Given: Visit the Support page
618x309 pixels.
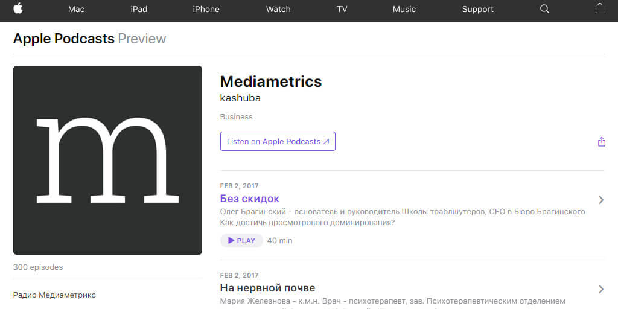Looking at the screenshot, I should tap(477, 9).
